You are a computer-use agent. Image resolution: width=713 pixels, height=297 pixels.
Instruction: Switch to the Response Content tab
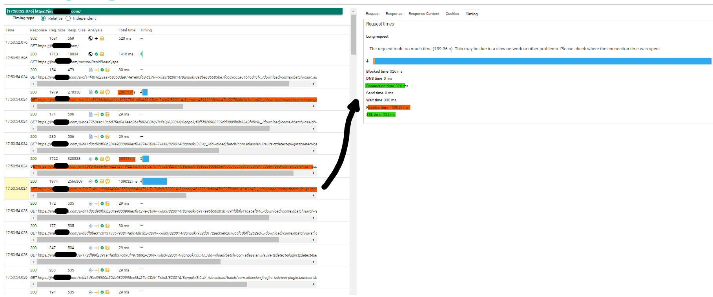[x=424, y=14]
